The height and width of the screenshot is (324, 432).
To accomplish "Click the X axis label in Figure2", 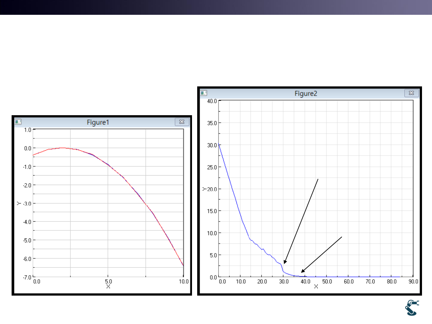I will [316, 286].
